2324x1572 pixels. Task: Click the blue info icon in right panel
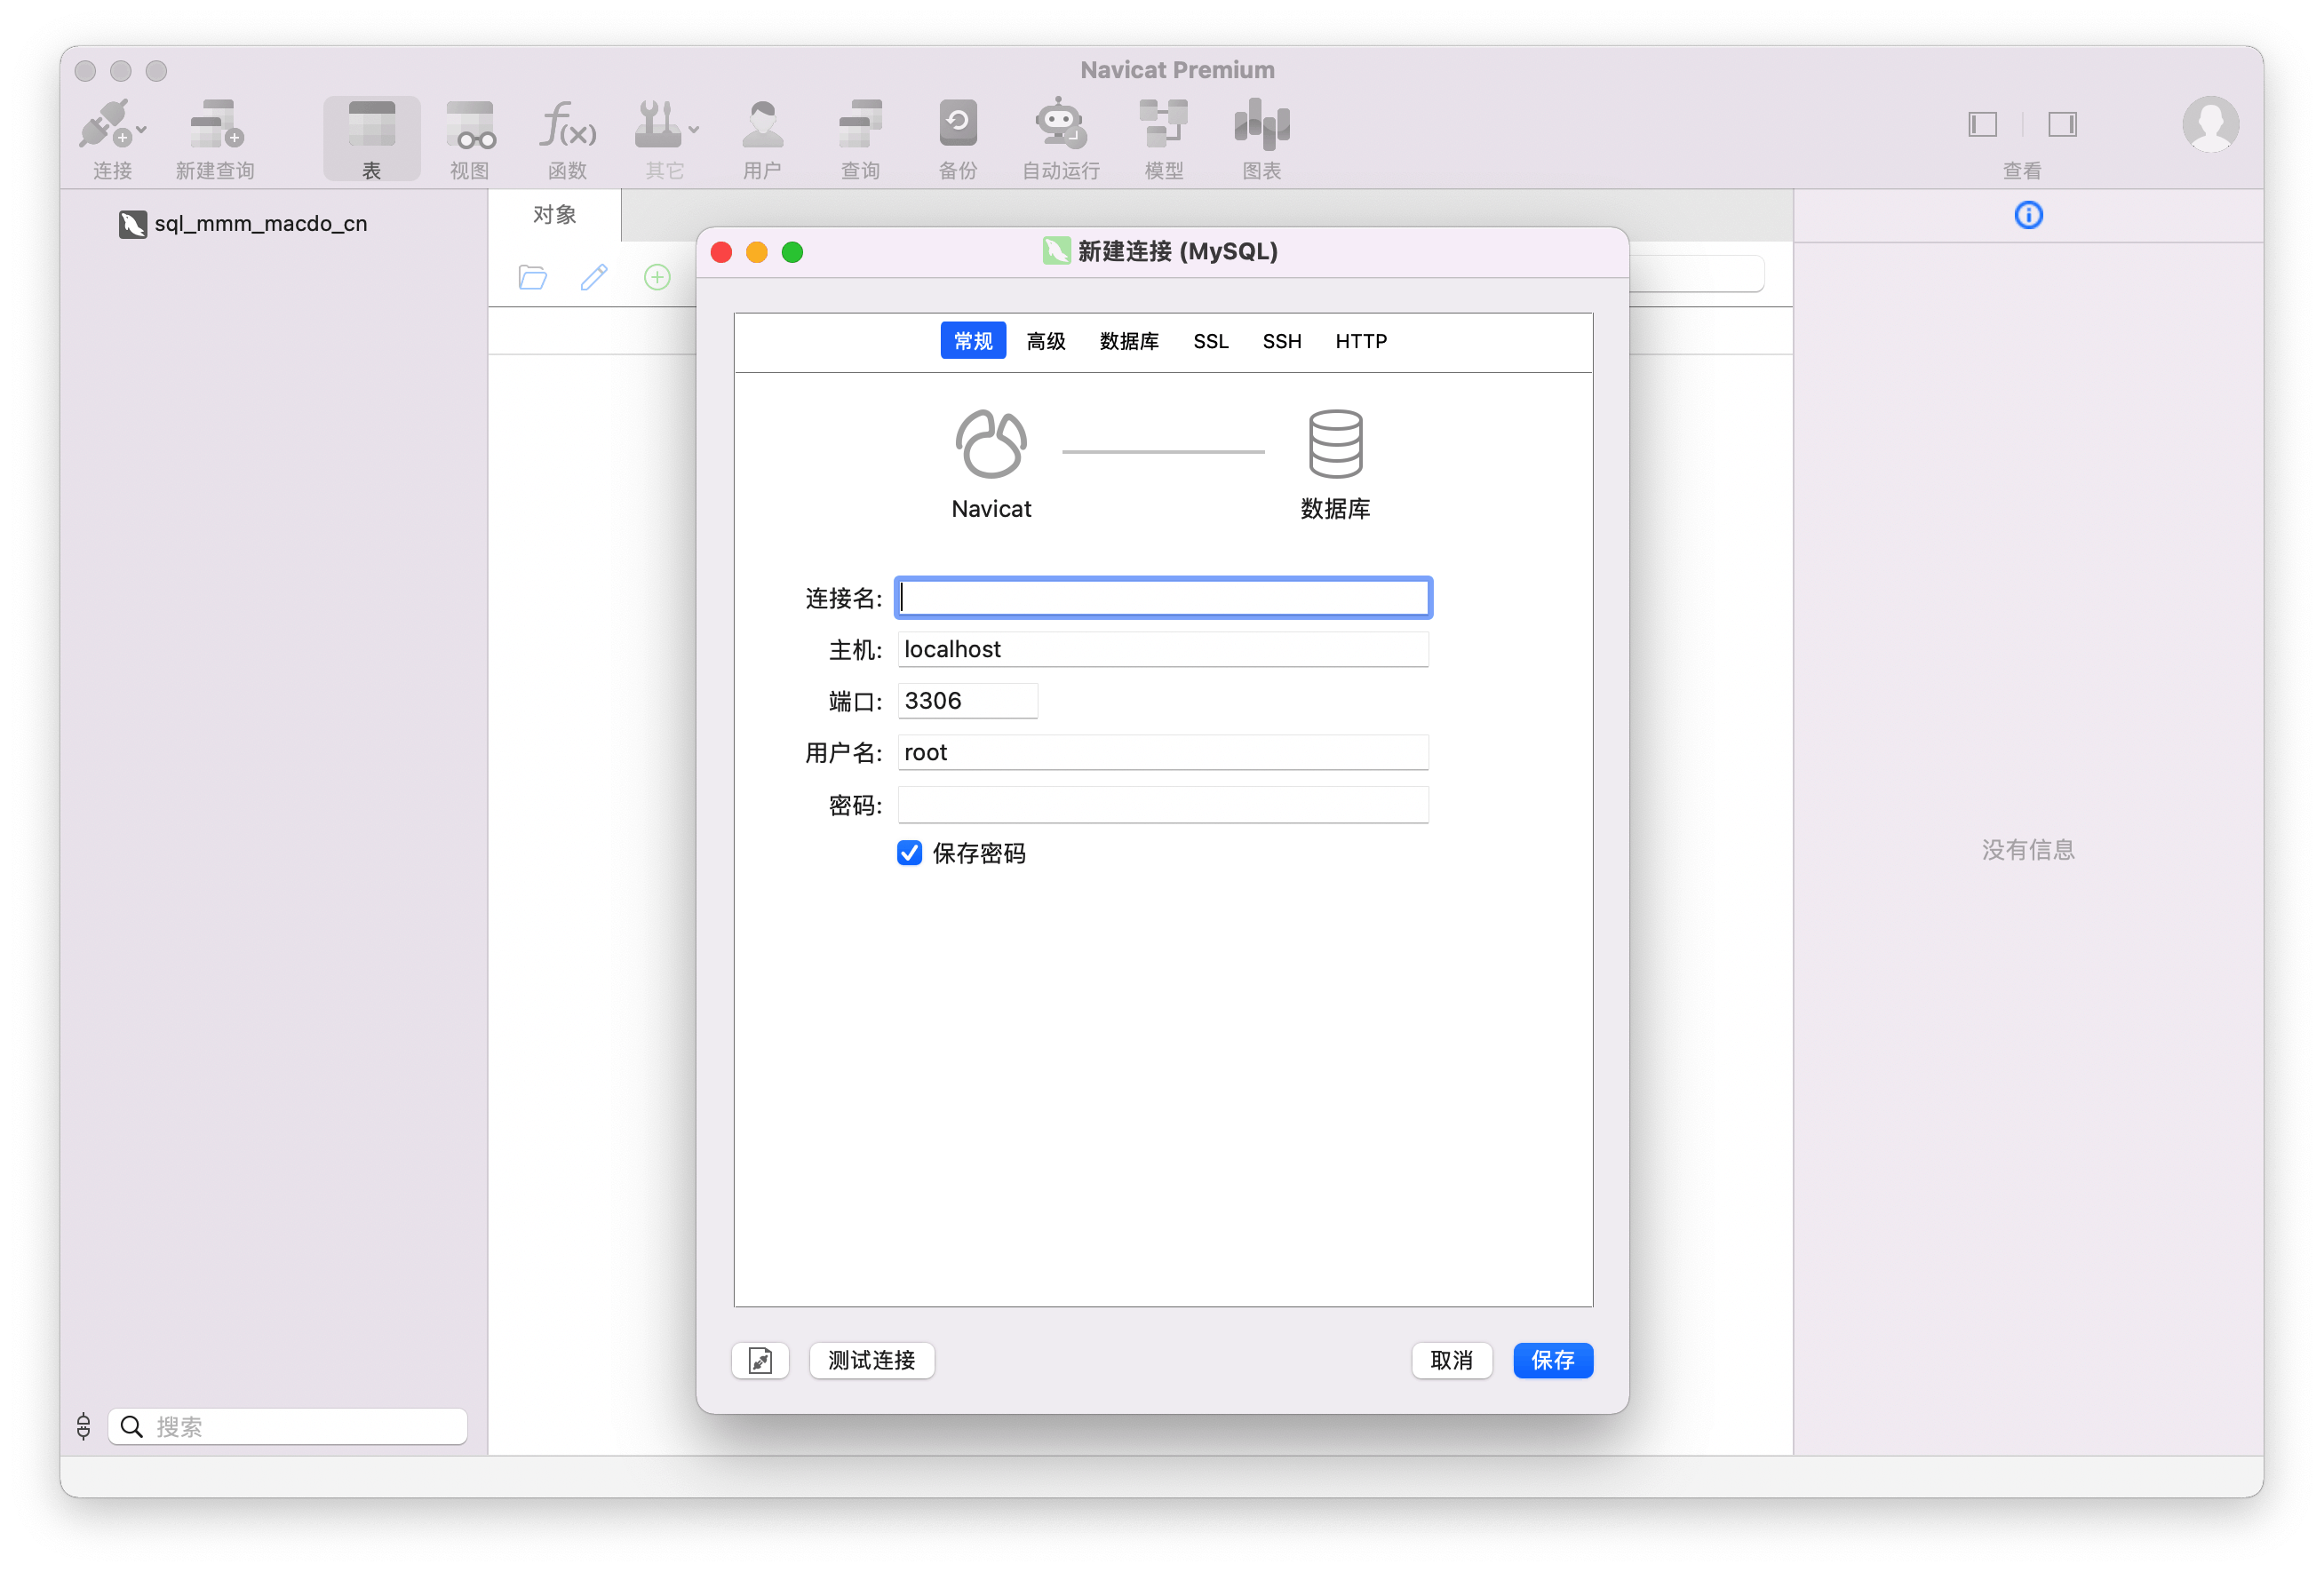(x=2028, y=215)
